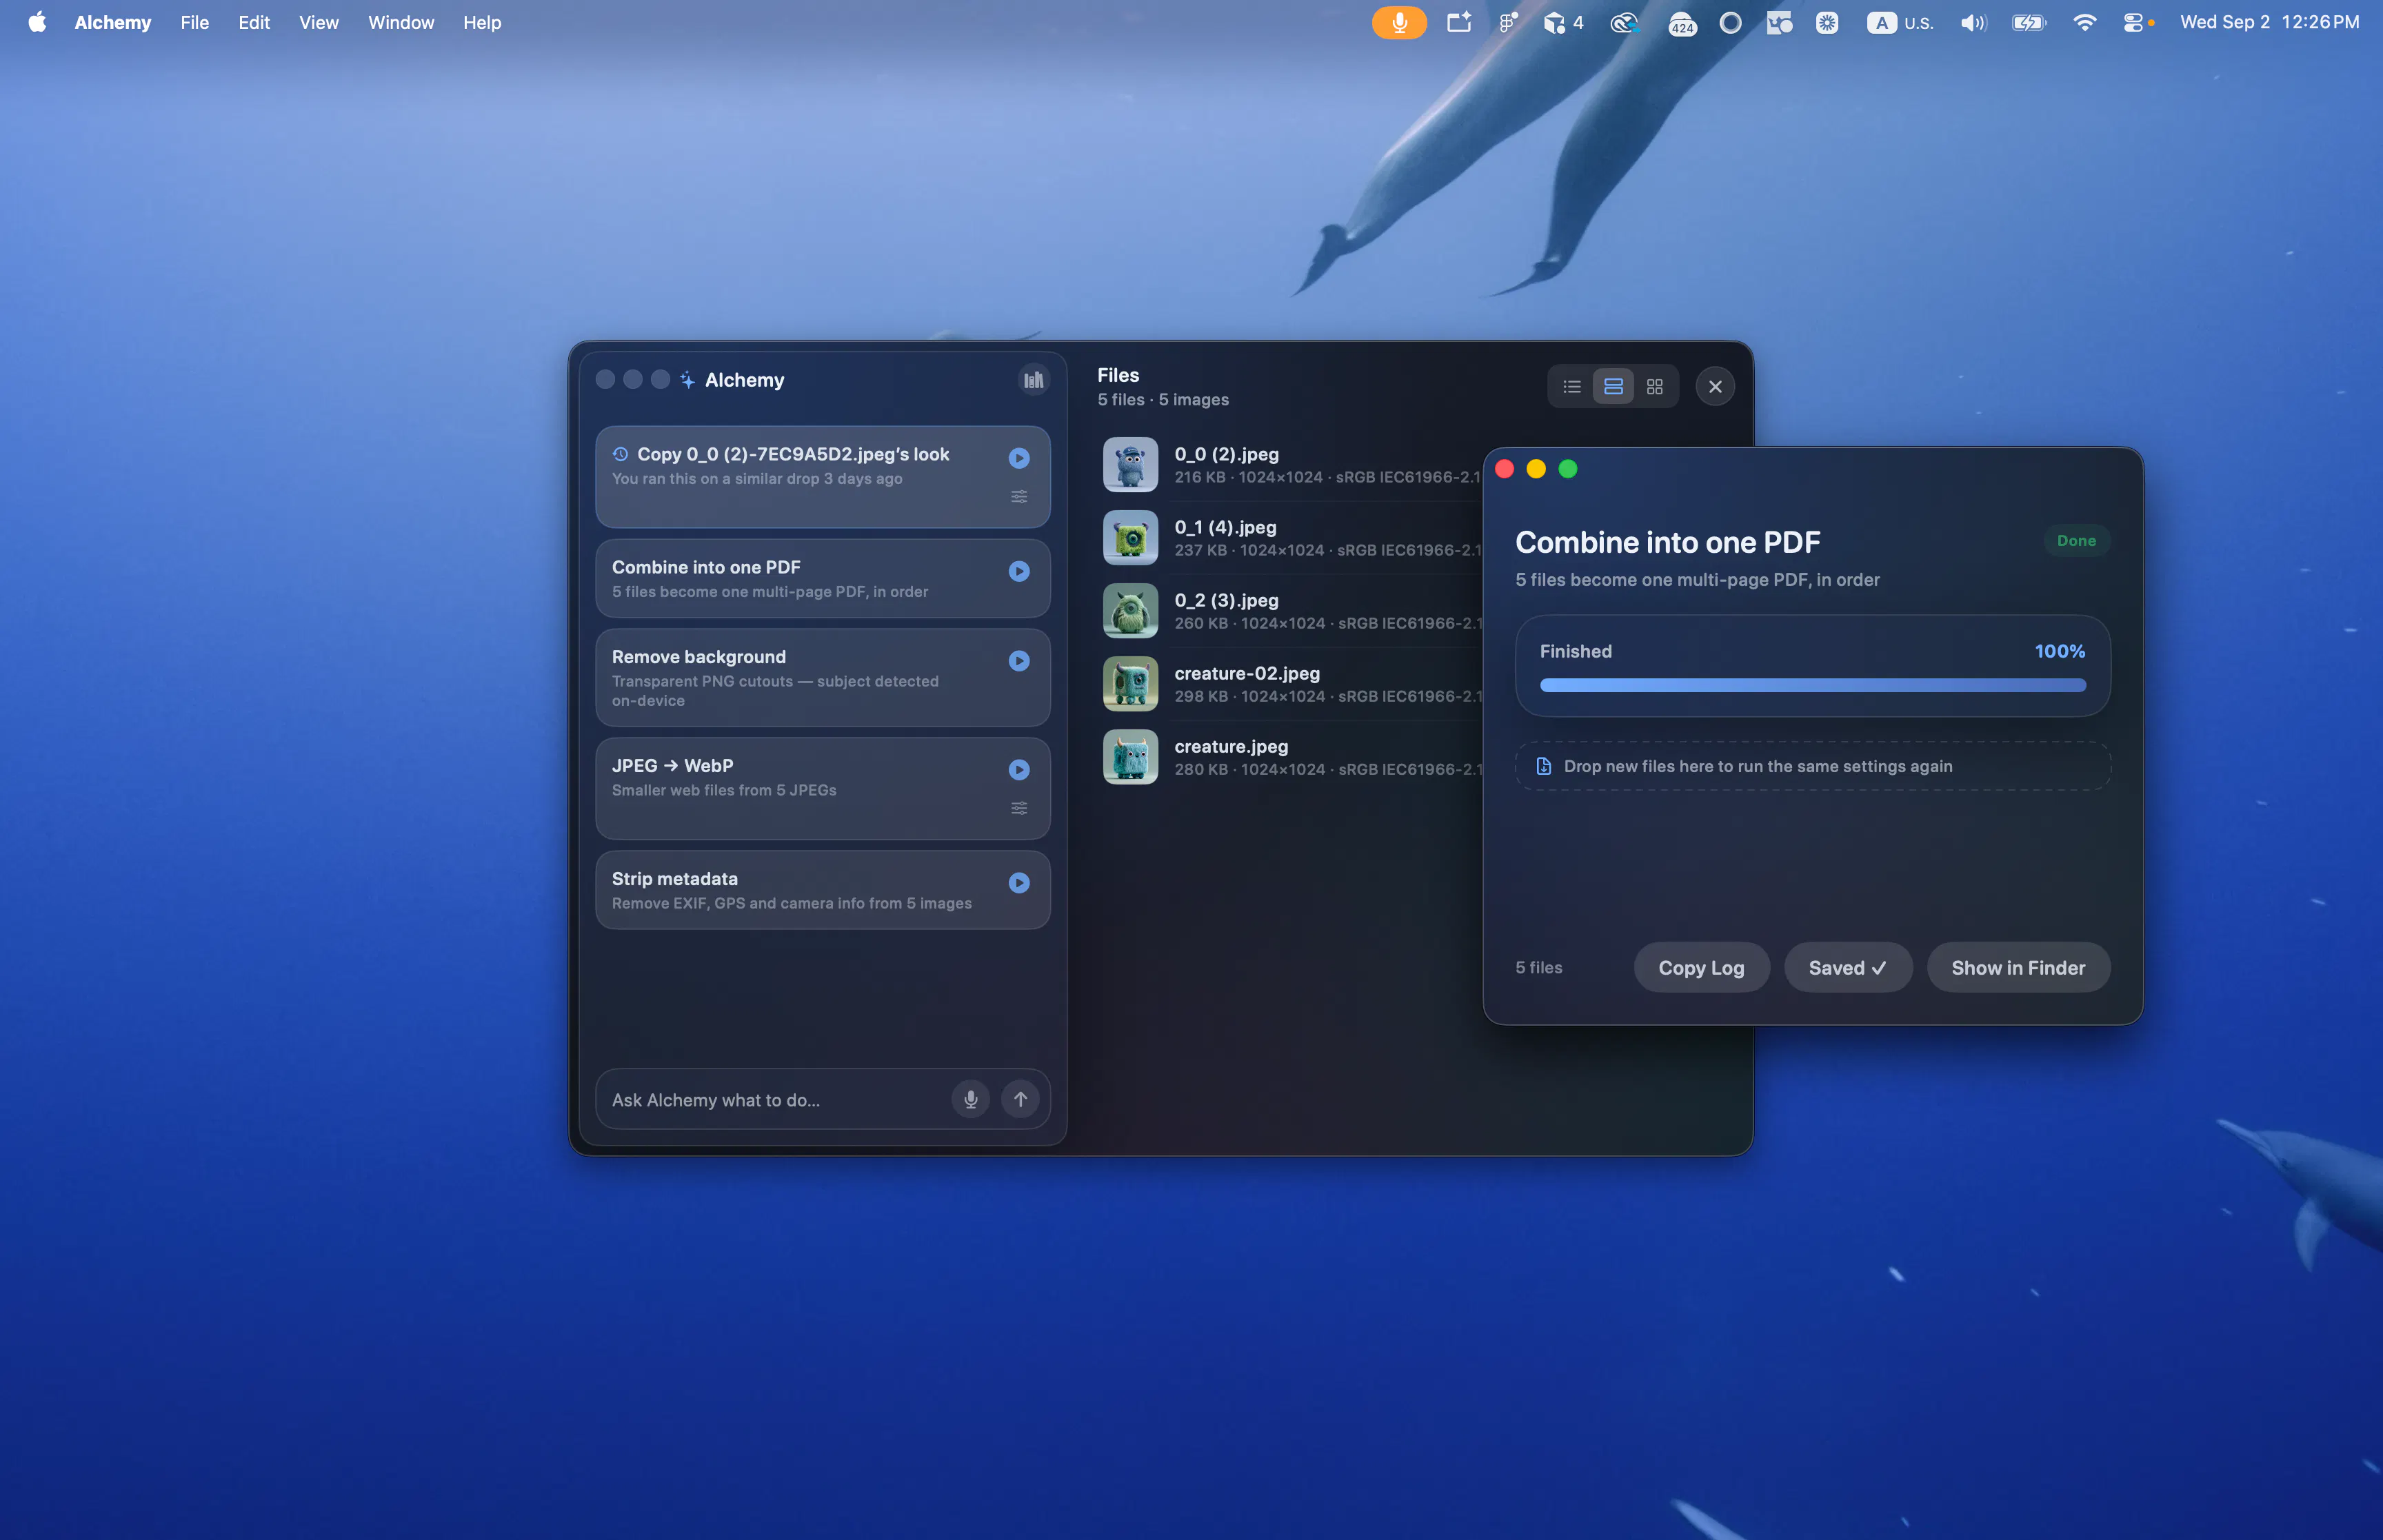2383x1540 pixels.
Task: Open the Apple menu
Action: click(37, 22)
